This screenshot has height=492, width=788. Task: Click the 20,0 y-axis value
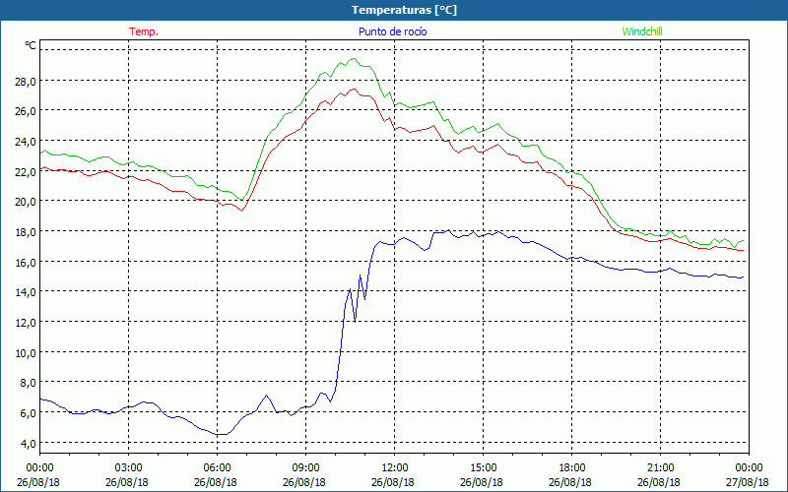(26, 202)
